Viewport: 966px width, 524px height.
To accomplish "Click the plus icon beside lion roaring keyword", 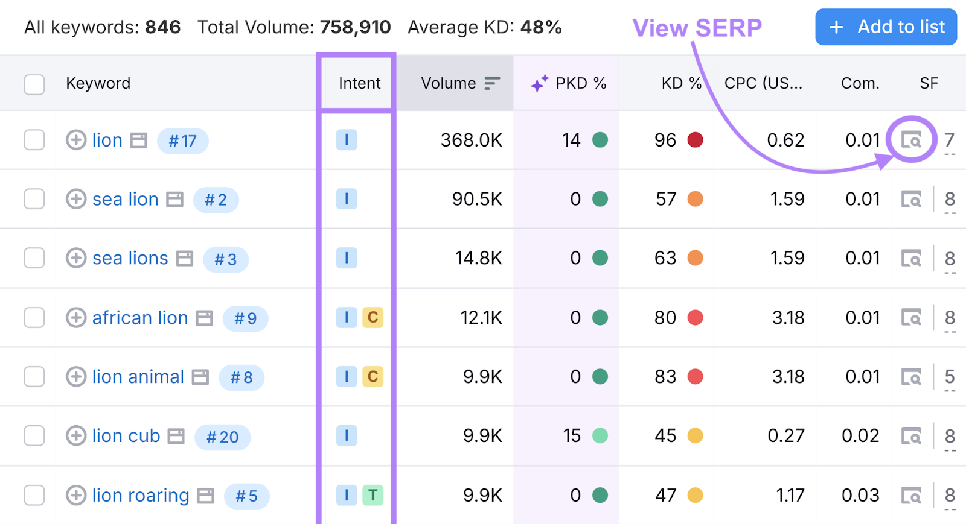I will [75, 495].
